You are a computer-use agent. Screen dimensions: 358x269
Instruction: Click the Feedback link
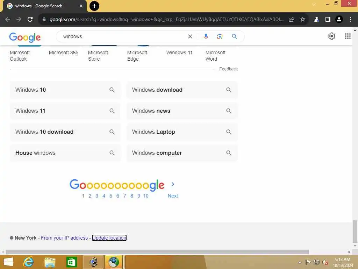click(228, 69)
